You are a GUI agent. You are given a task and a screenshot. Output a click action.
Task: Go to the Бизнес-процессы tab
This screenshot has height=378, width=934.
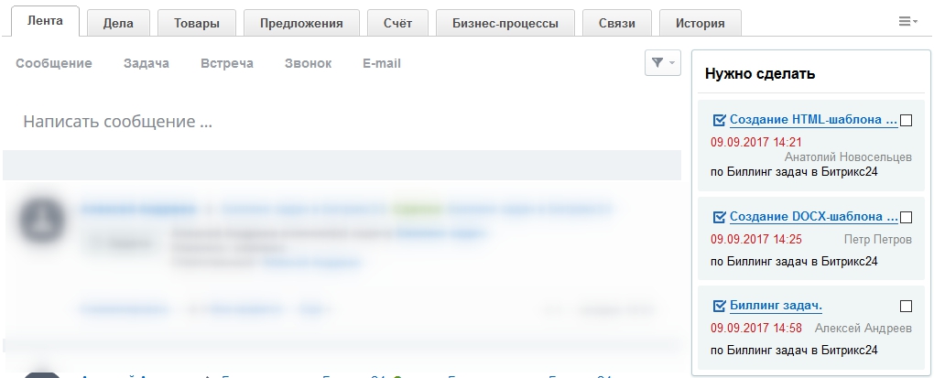coord(505,23)
